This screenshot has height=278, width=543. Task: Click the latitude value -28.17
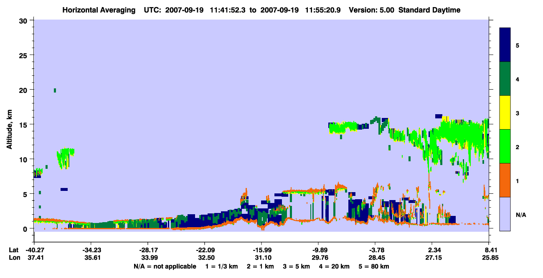click(x=148, y=250)
